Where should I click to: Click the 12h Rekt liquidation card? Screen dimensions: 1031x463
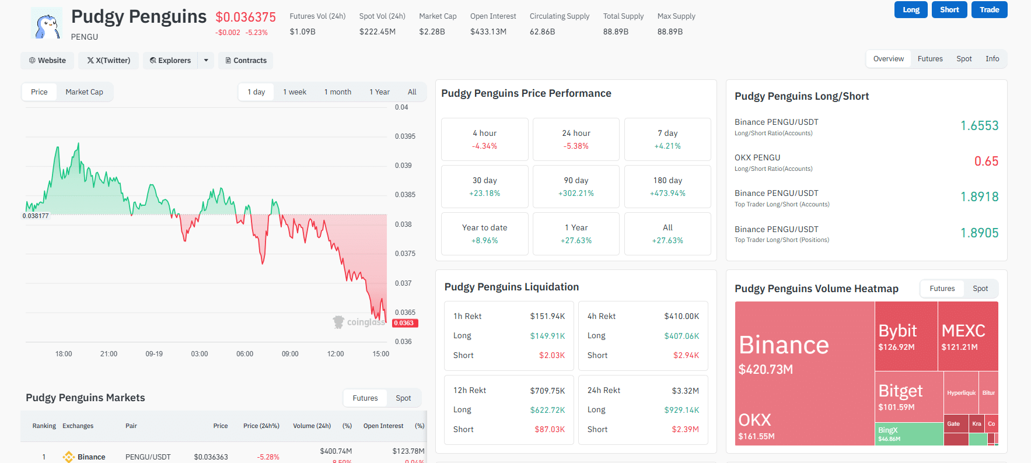(509, 410)
